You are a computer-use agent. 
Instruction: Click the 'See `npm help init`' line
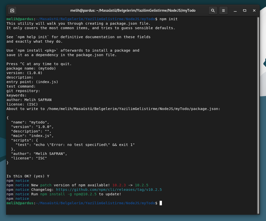point(78,37)
